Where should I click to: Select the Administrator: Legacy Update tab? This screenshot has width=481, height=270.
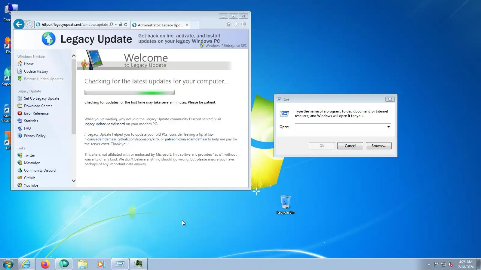coord(160,25)
